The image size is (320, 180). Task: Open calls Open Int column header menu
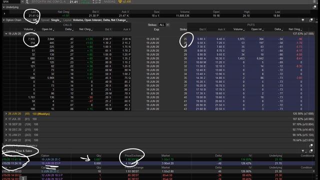48,29
